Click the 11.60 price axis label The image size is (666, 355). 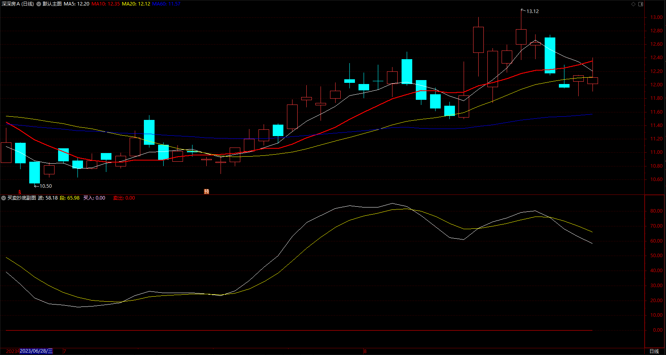click(x=657, y=112)
